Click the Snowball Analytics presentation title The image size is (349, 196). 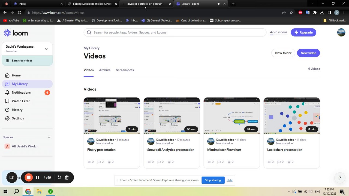171,150
